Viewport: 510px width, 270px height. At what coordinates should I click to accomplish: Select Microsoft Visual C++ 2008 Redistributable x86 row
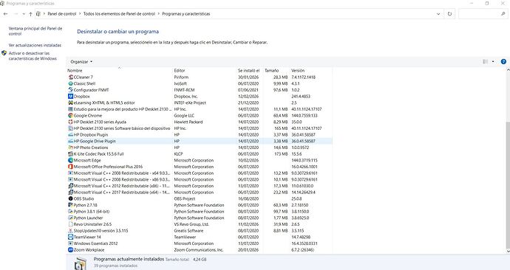coord(200,179)
